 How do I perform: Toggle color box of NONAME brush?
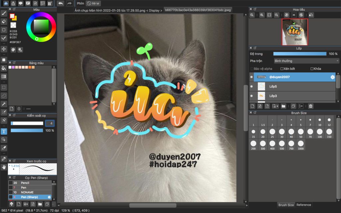tap(10, 192)
